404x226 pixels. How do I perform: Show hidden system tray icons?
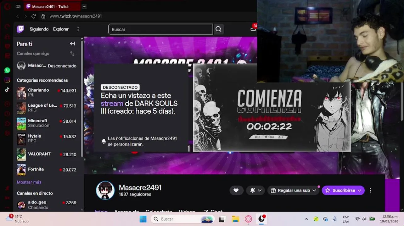[306, 219]
